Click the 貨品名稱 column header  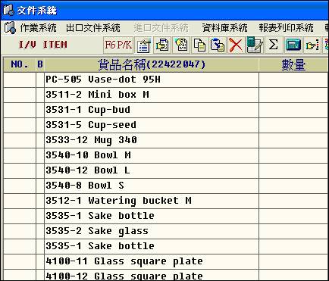pos(152,64)
